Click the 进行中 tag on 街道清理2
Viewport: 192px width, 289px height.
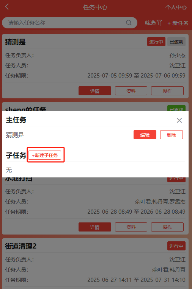pyautogui.click(x=176, y=246)
